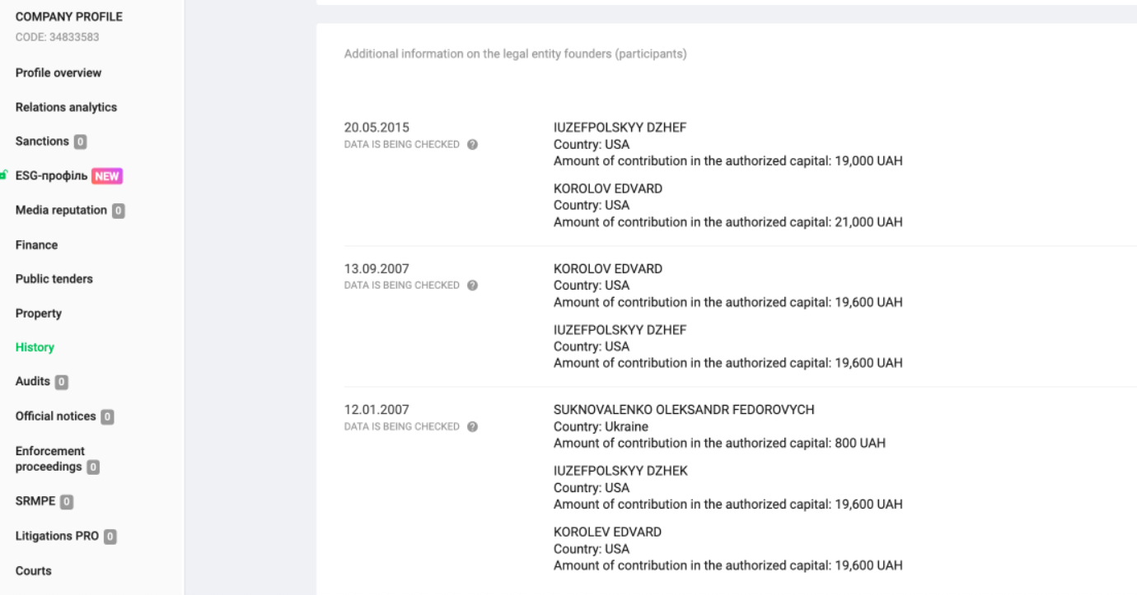Click help icon beside the 12.01.2007 entry
Screen dimensions: 1137x595
pos(472,427)
